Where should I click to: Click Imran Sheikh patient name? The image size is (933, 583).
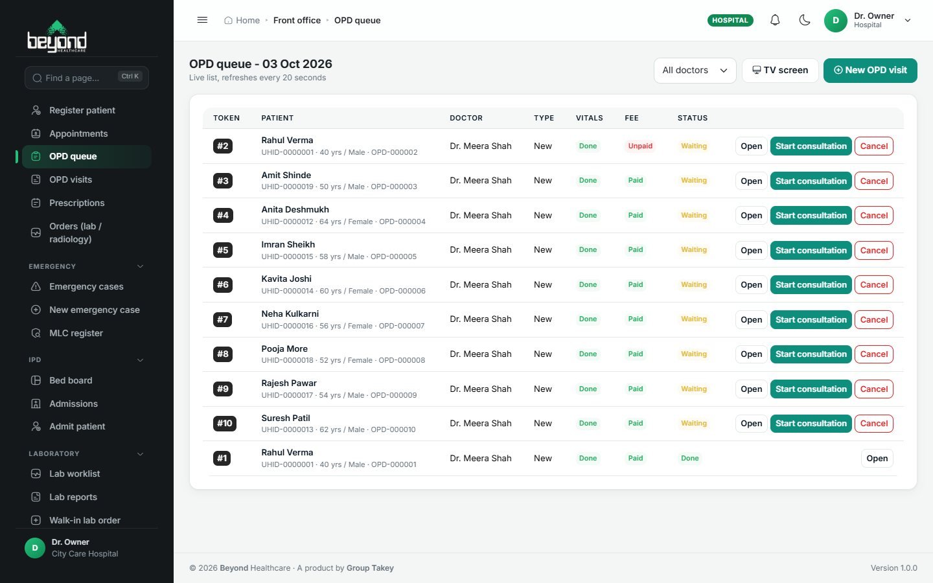(288, 244)
